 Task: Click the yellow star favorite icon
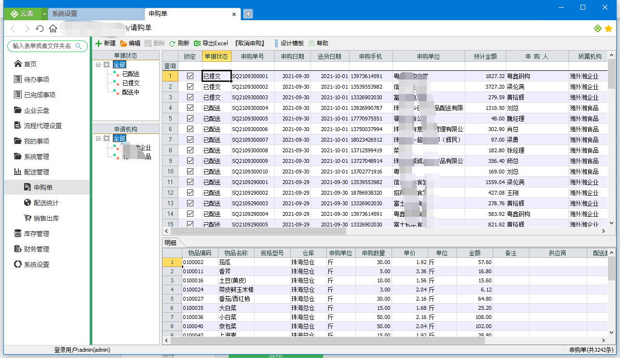pos(608,29)
